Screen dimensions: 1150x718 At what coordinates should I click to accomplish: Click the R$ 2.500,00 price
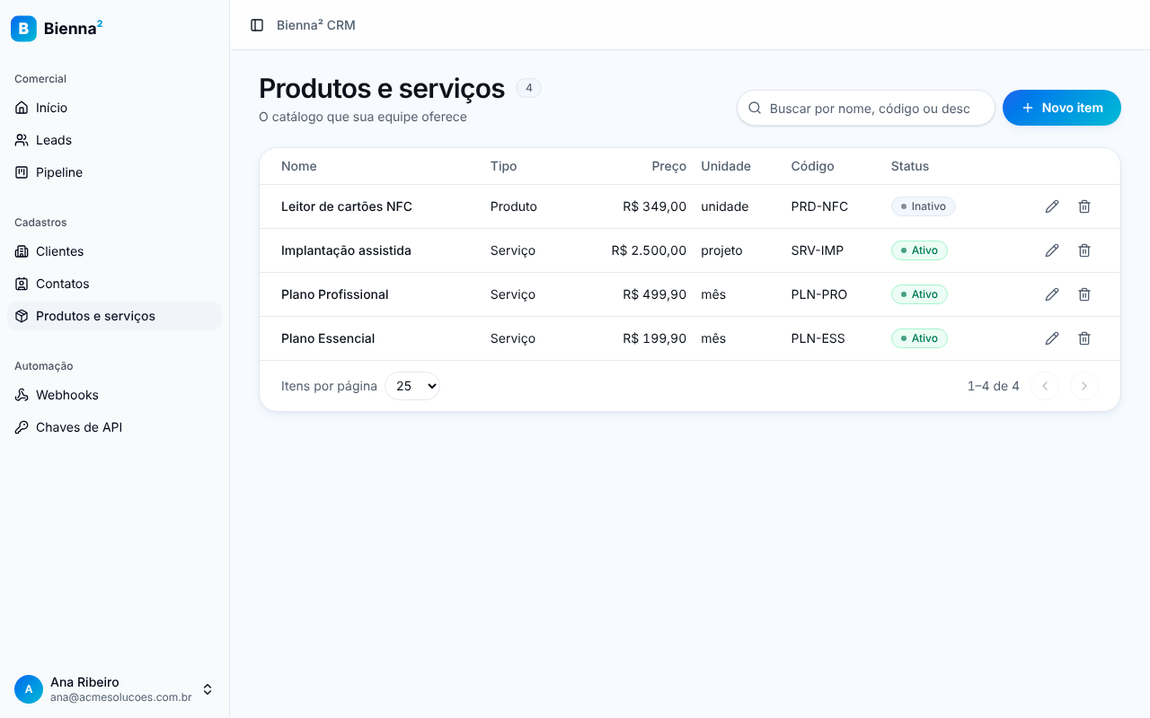(649, 250)
